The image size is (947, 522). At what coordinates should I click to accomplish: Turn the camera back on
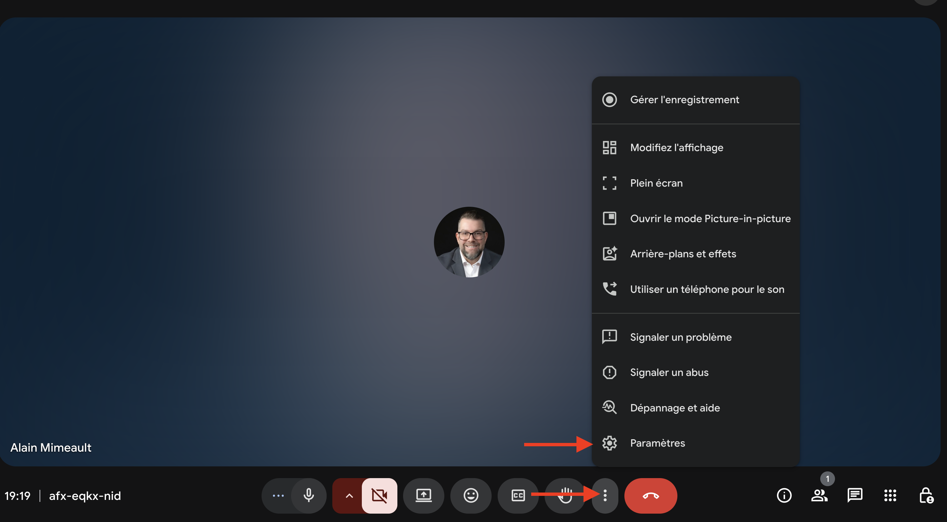[379, 496]
